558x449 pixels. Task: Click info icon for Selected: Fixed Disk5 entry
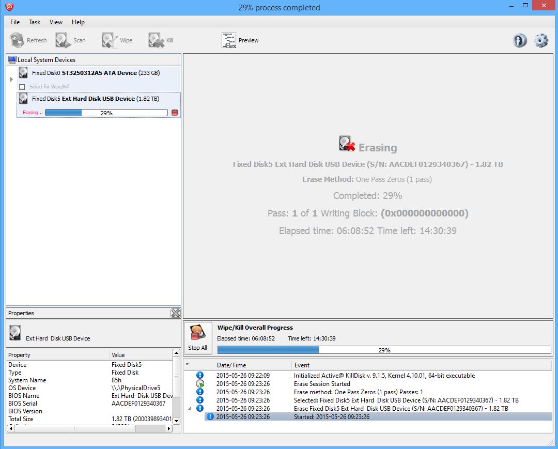click(200, 400)
